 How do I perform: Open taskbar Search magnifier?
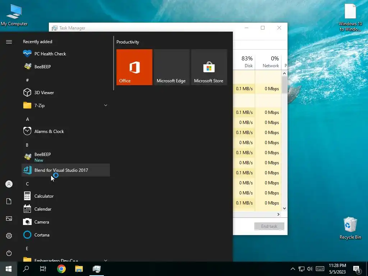tap(26, 269)
